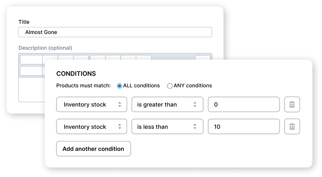Delete the 'is greater than' condition row
This screenshot has width=322, height=177.
click(292, 104)
